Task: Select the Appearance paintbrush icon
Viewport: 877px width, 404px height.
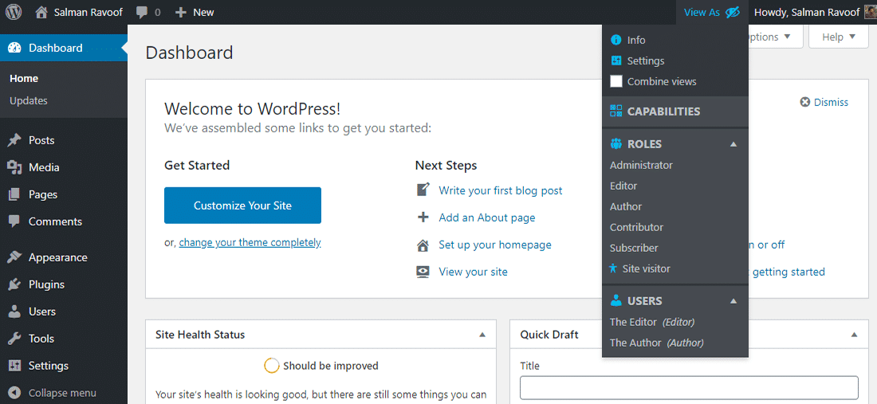Action: point(14,257)
